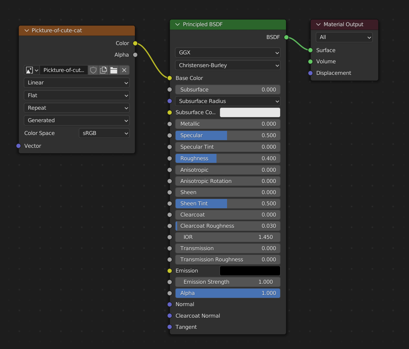This screenshot has width=409, height=349.
Task: Toggle fake user shield icon
Action: pyautogui.click(x=93, y=70)
